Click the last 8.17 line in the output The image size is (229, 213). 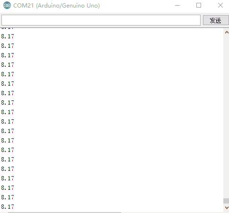(8, 207)
